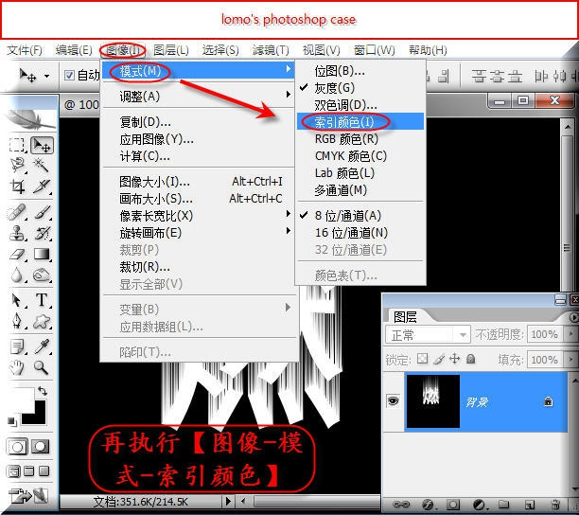The height and width of the screenshot is (515, 579).
Task: Select the Type tool
Action: pos(42,299)
